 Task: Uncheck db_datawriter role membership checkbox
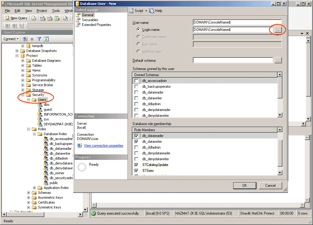click(136, 142)
